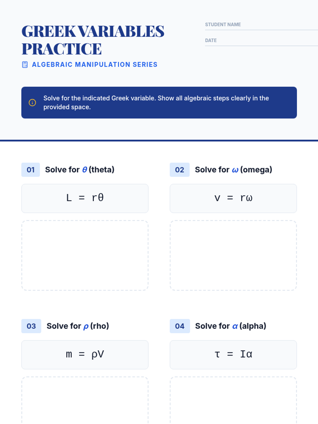Select the 04 problem number badge
This screenshot has height=424, width=318.
180,326
